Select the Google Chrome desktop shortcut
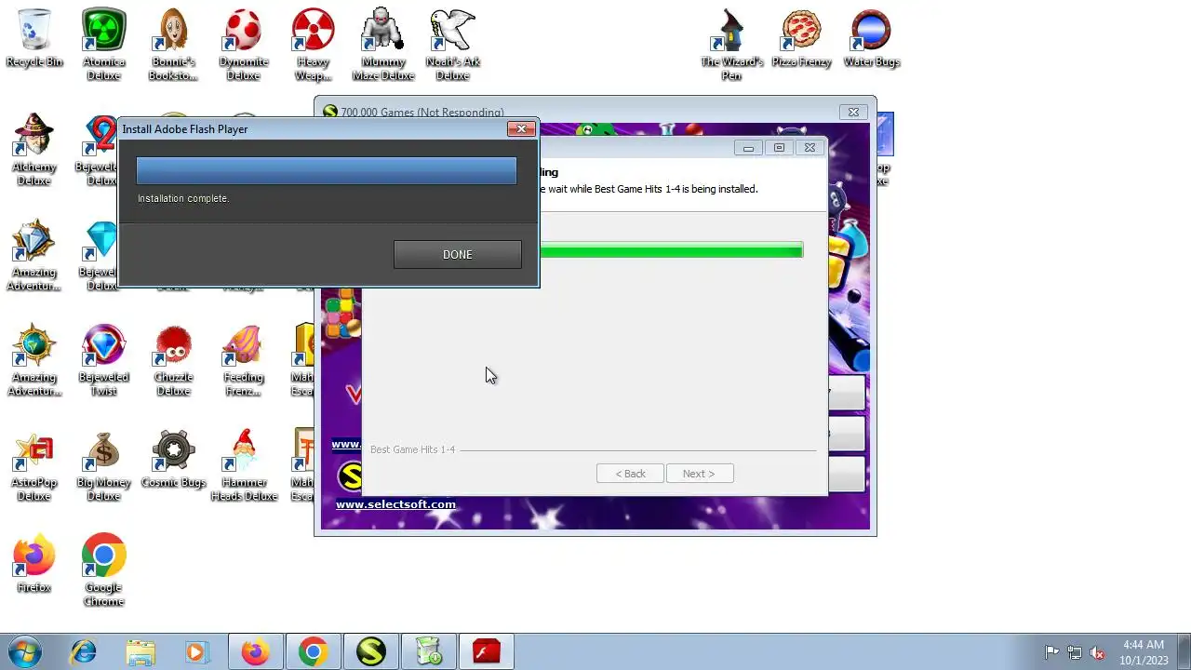 click(103, 570)
